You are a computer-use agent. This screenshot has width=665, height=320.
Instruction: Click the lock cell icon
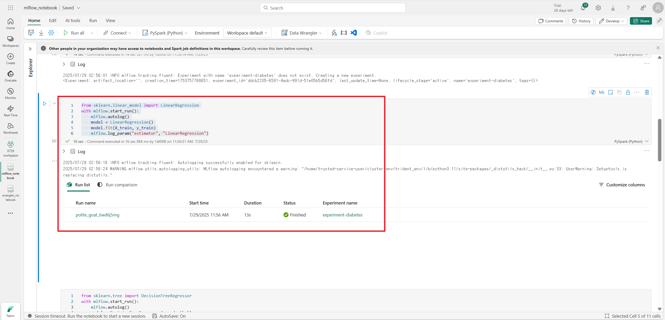click(628, 92)
